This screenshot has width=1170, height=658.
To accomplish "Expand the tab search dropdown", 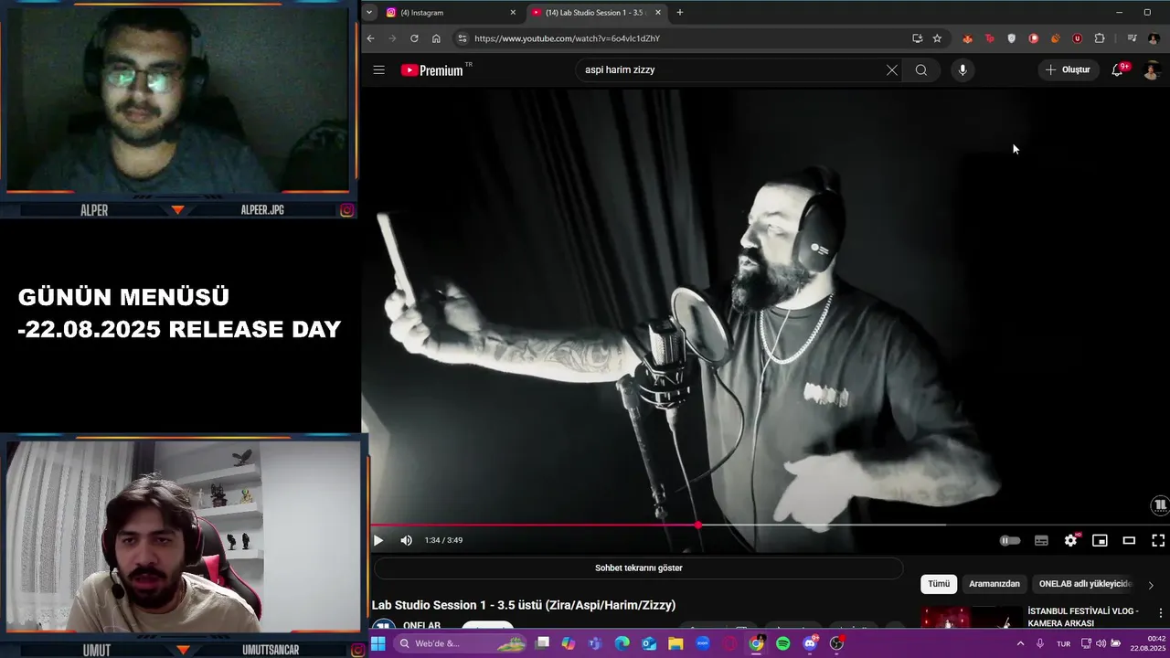I will [x=369, y=13].
